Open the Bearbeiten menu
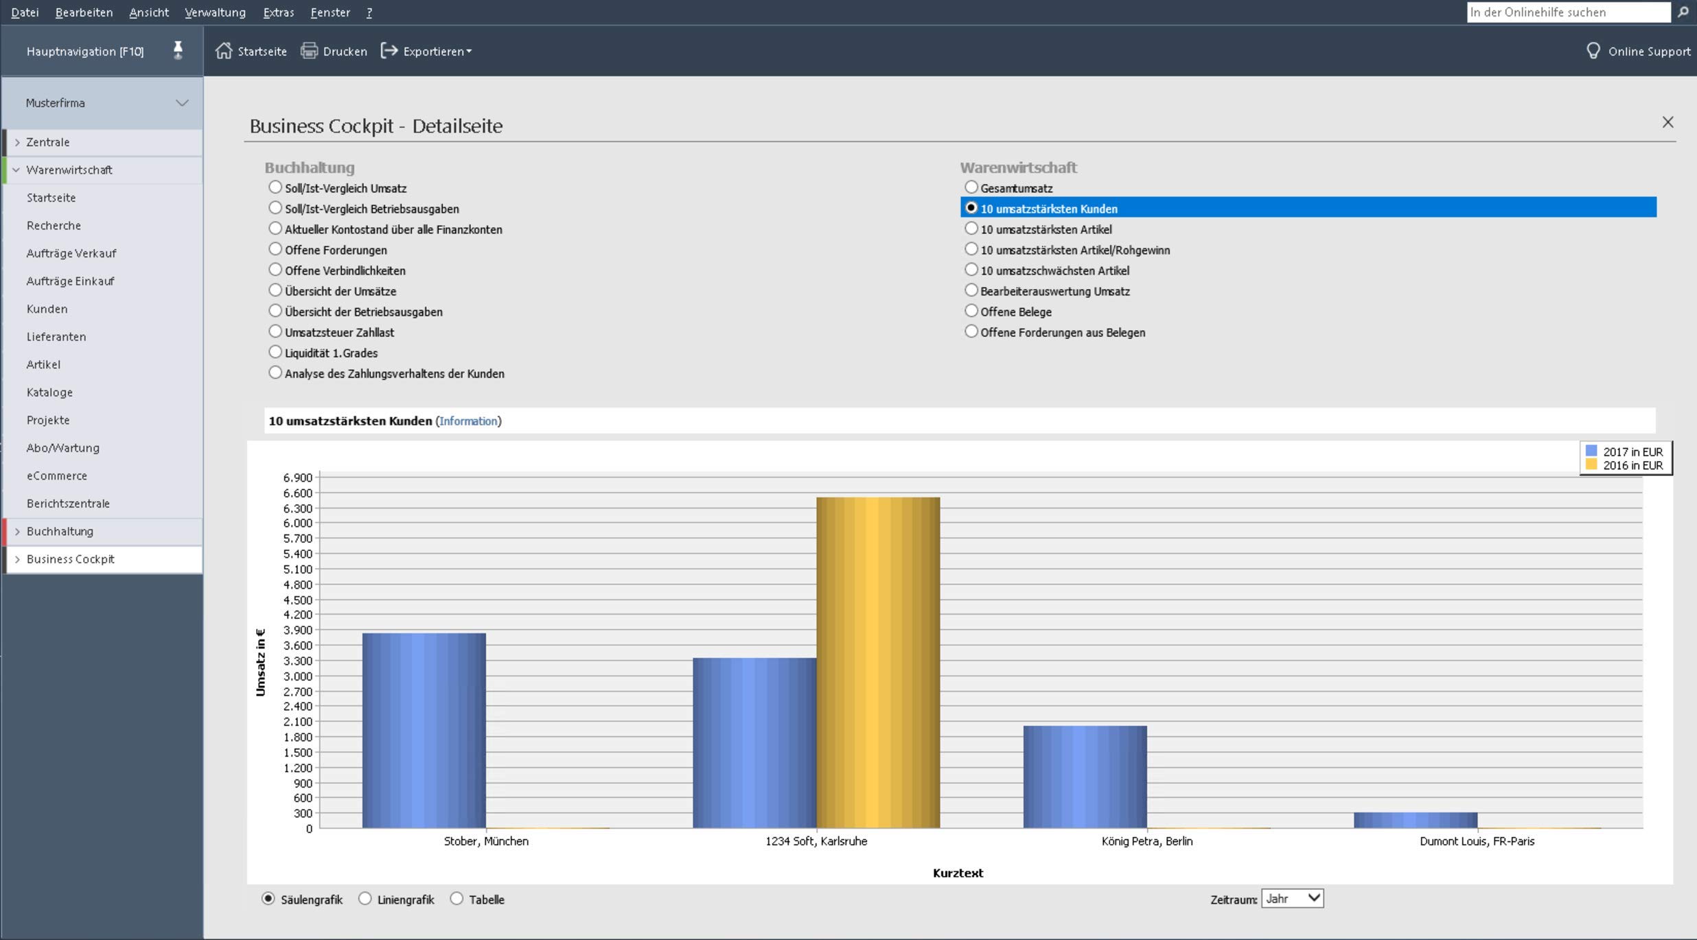 [84, 12]
